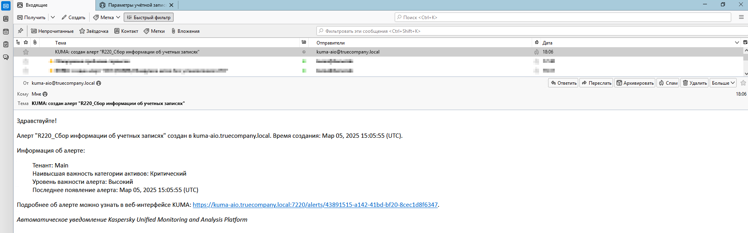Click the Архивировать button
Screen dimensions: 748x233
click(x=635, y=83)
